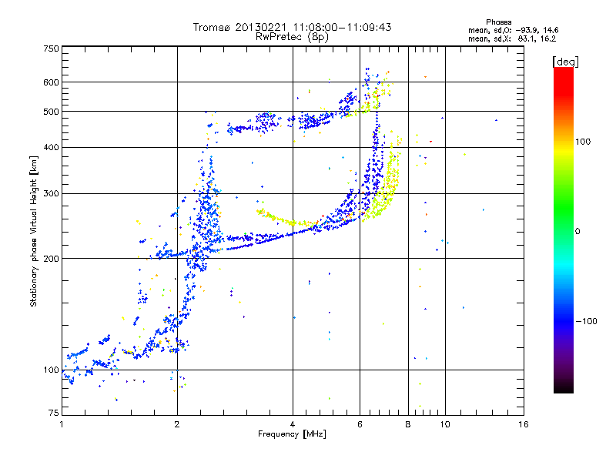Viewport: 616px width, 462px height.
Task: Click the x-axis '10' tick label
Action: pyautogui.click(x=445, y=424)
